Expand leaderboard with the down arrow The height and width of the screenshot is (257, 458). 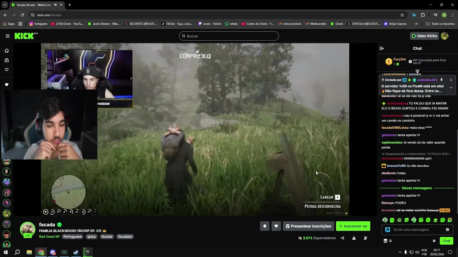(x=417, y=71)
